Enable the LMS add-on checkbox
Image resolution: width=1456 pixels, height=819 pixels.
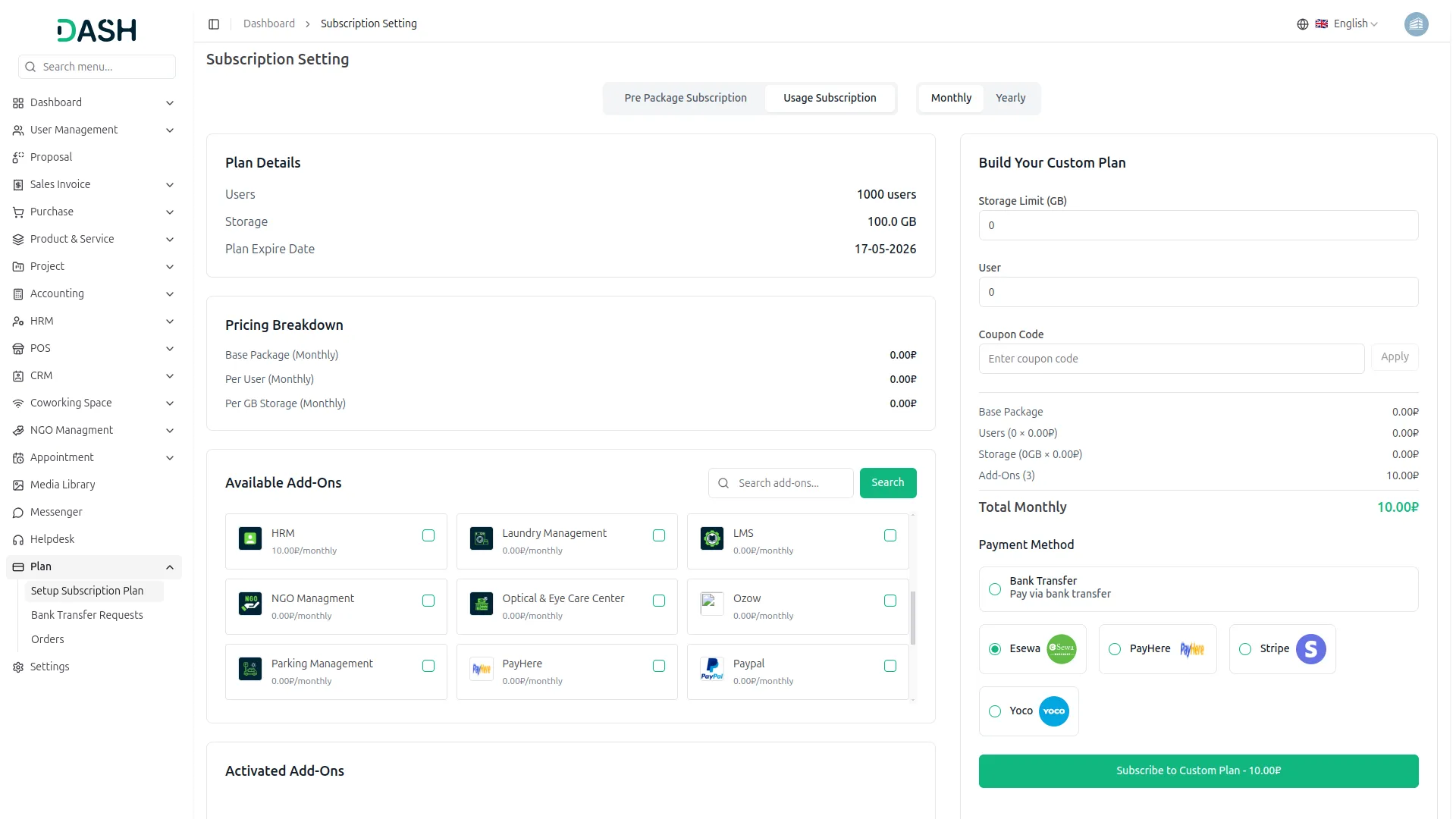pyautogui.click(x=890, y=535)
